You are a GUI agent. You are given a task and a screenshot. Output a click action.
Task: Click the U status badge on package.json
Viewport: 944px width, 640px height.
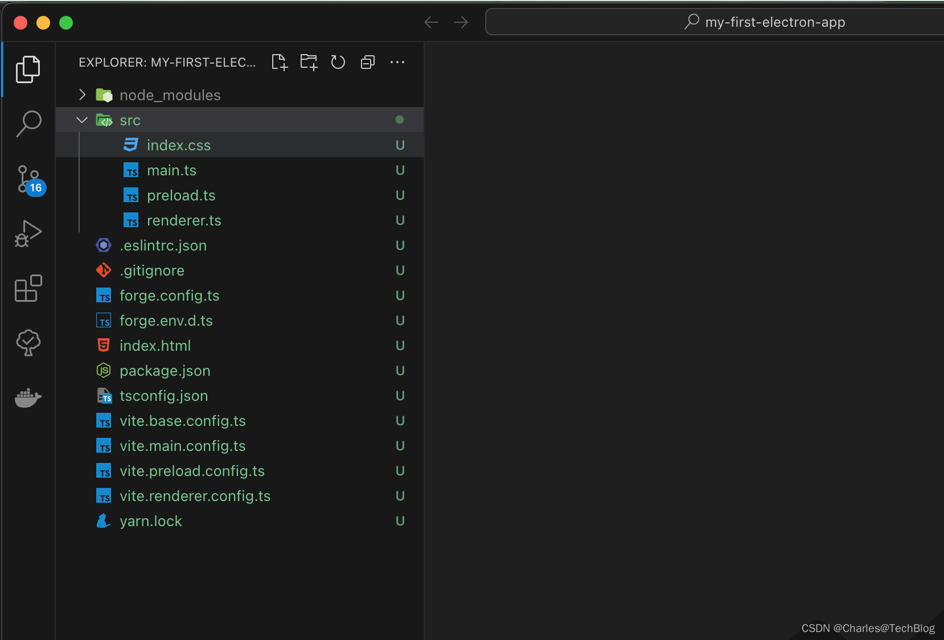pos(400,371)
